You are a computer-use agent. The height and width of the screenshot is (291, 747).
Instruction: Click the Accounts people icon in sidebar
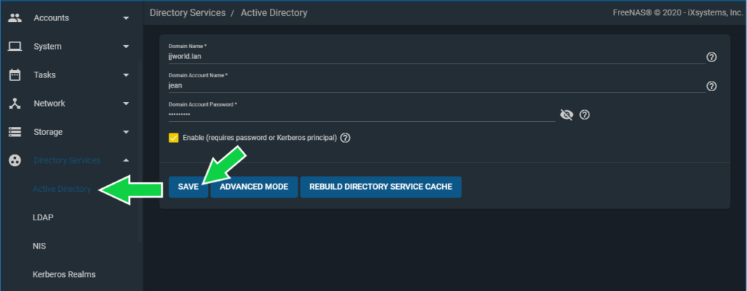(x=15, y=18)
